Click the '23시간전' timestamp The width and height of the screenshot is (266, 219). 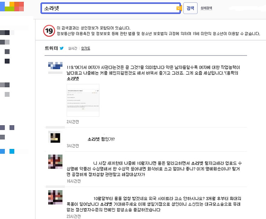(74, 216)
